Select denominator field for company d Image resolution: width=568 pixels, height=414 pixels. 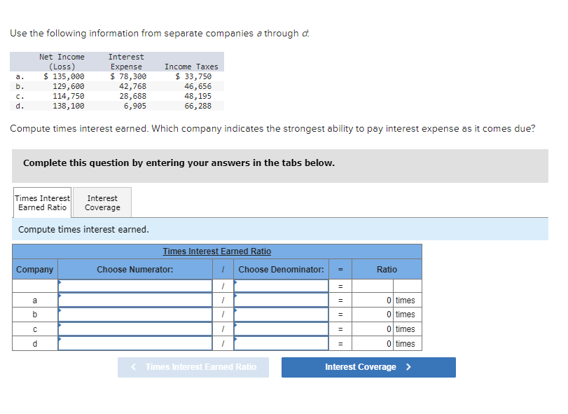click(281, 343)
